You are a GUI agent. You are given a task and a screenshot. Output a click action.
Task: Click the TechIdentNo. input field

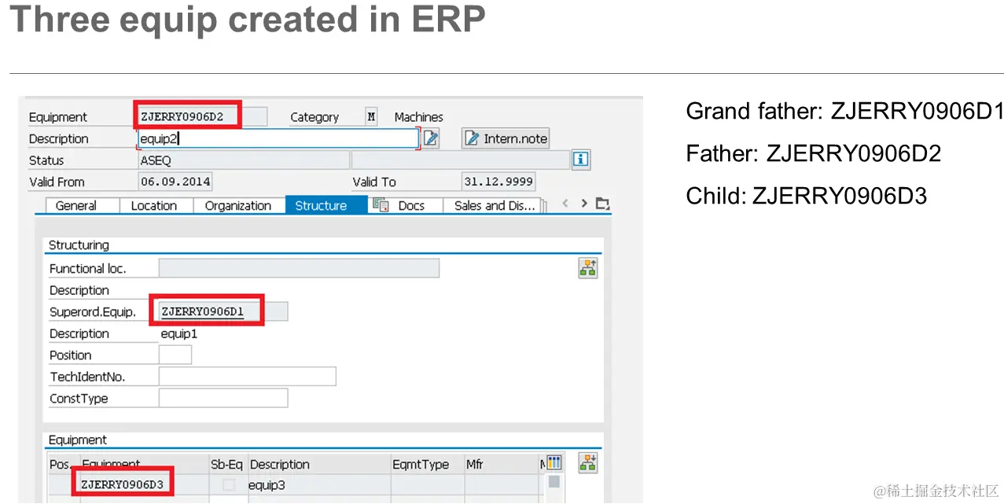[x=248, y=377]
